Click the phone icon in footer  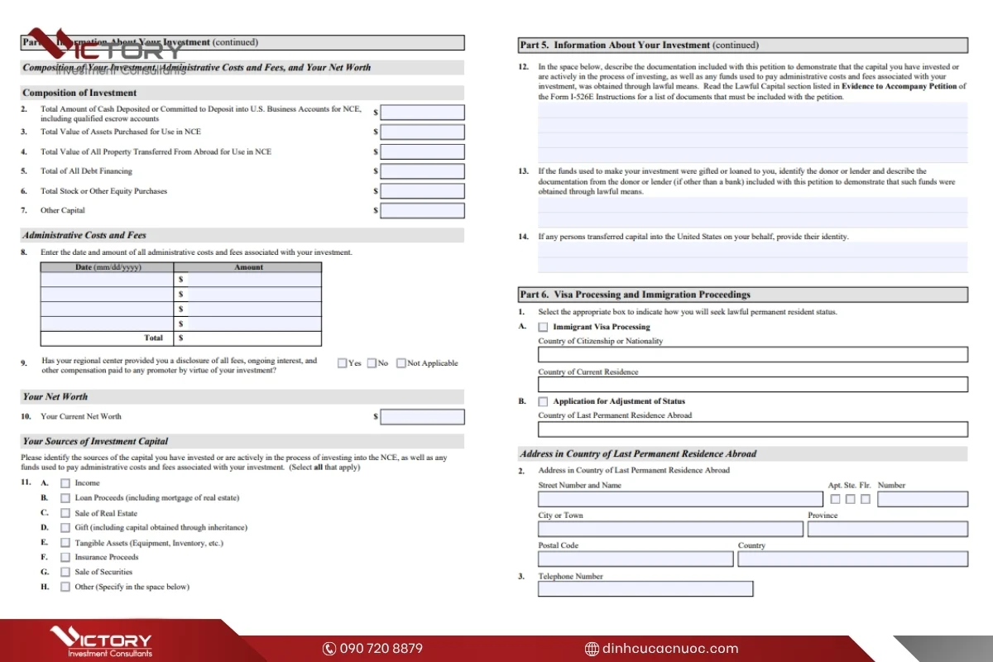(x=329, y=649)
